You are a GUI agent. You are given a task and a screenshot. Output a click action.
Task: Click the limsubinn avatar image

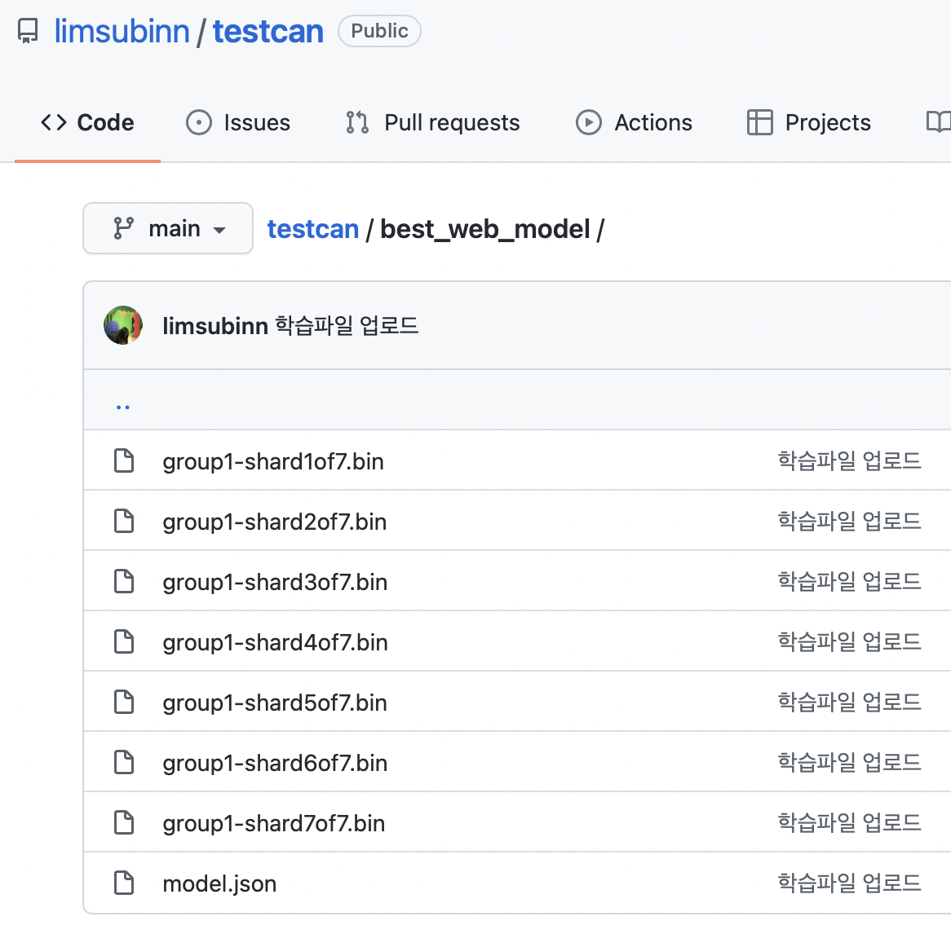[x=123, y=325]
